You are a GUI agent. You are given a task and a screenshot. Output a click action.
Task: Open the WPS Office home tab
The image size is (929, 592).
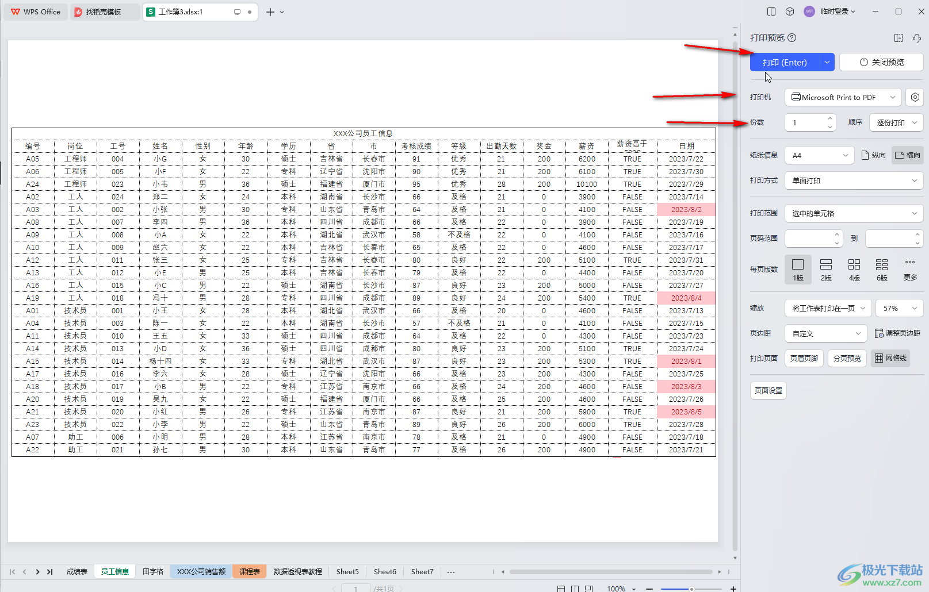[36, 11]
